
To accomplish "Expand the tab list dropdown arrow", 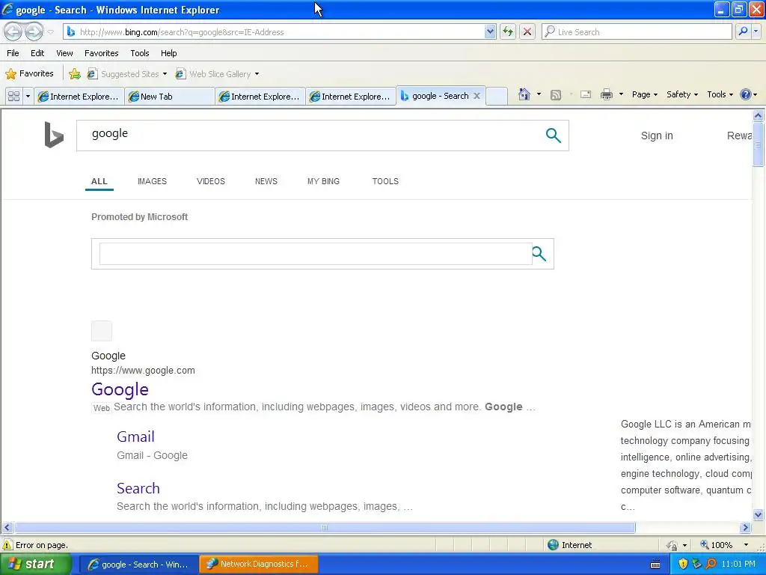I will [x=28, y=96].
